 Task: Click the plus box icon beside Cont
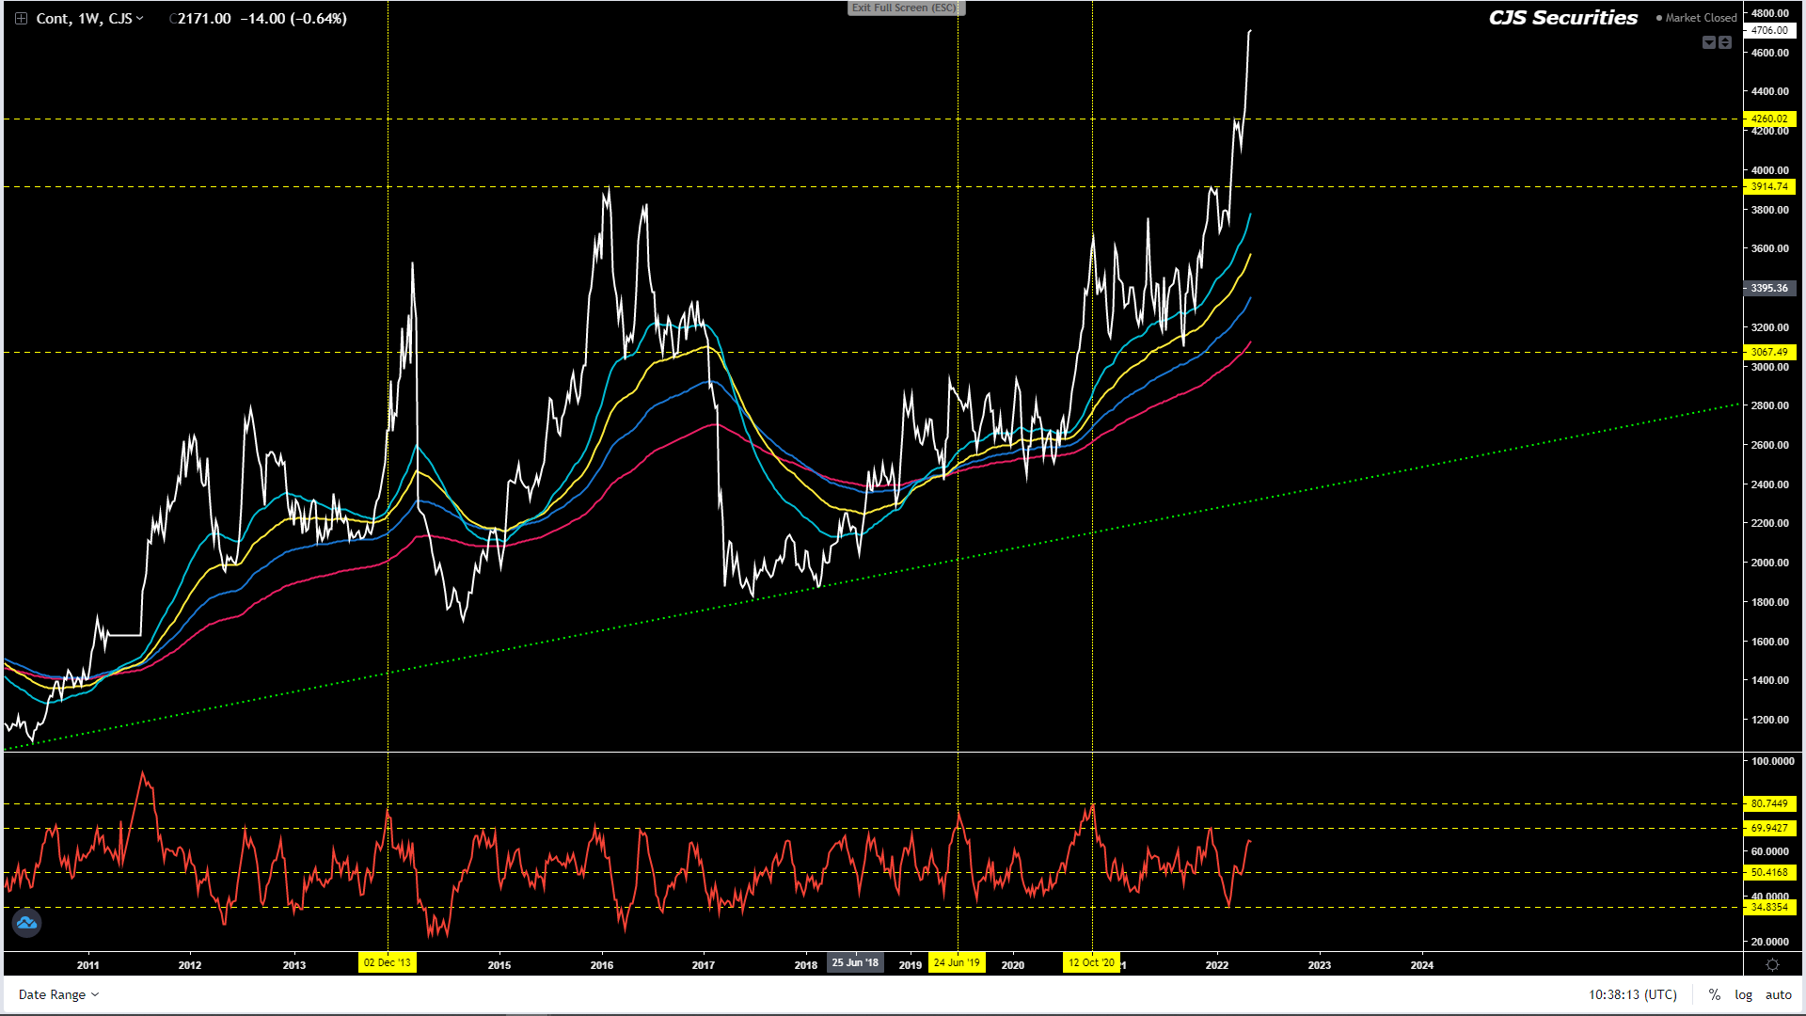[x=21, y=19]
